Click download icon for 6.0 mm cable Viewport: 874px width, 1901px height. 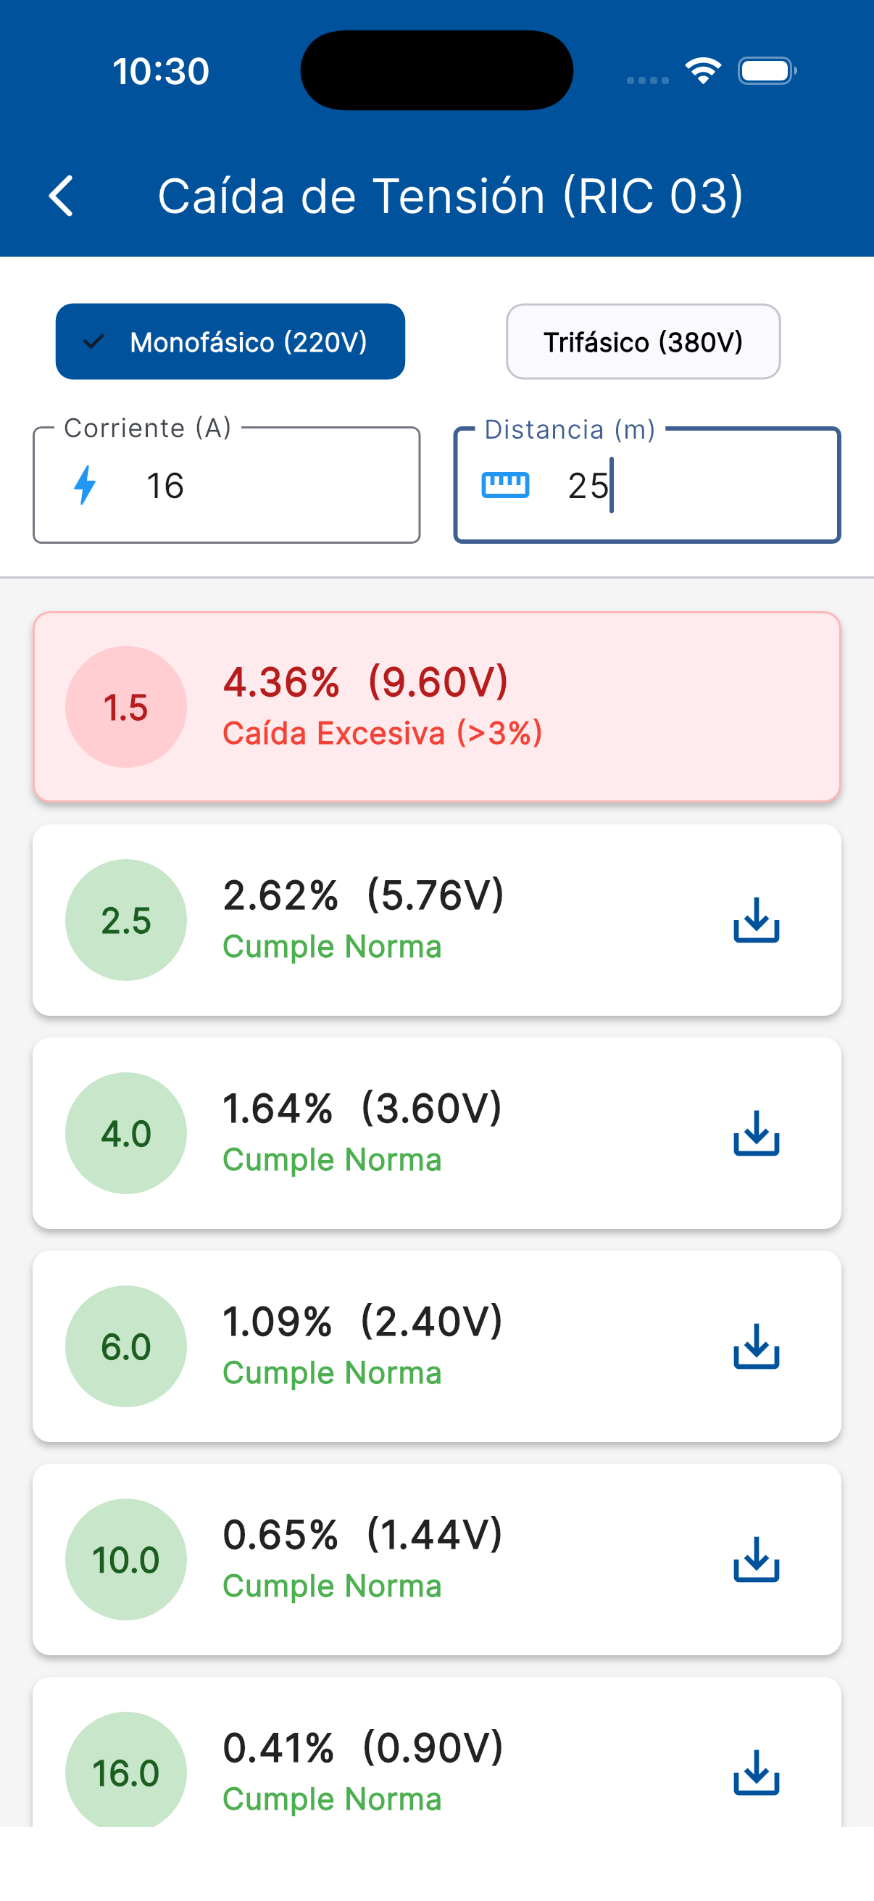point(756,1347)
